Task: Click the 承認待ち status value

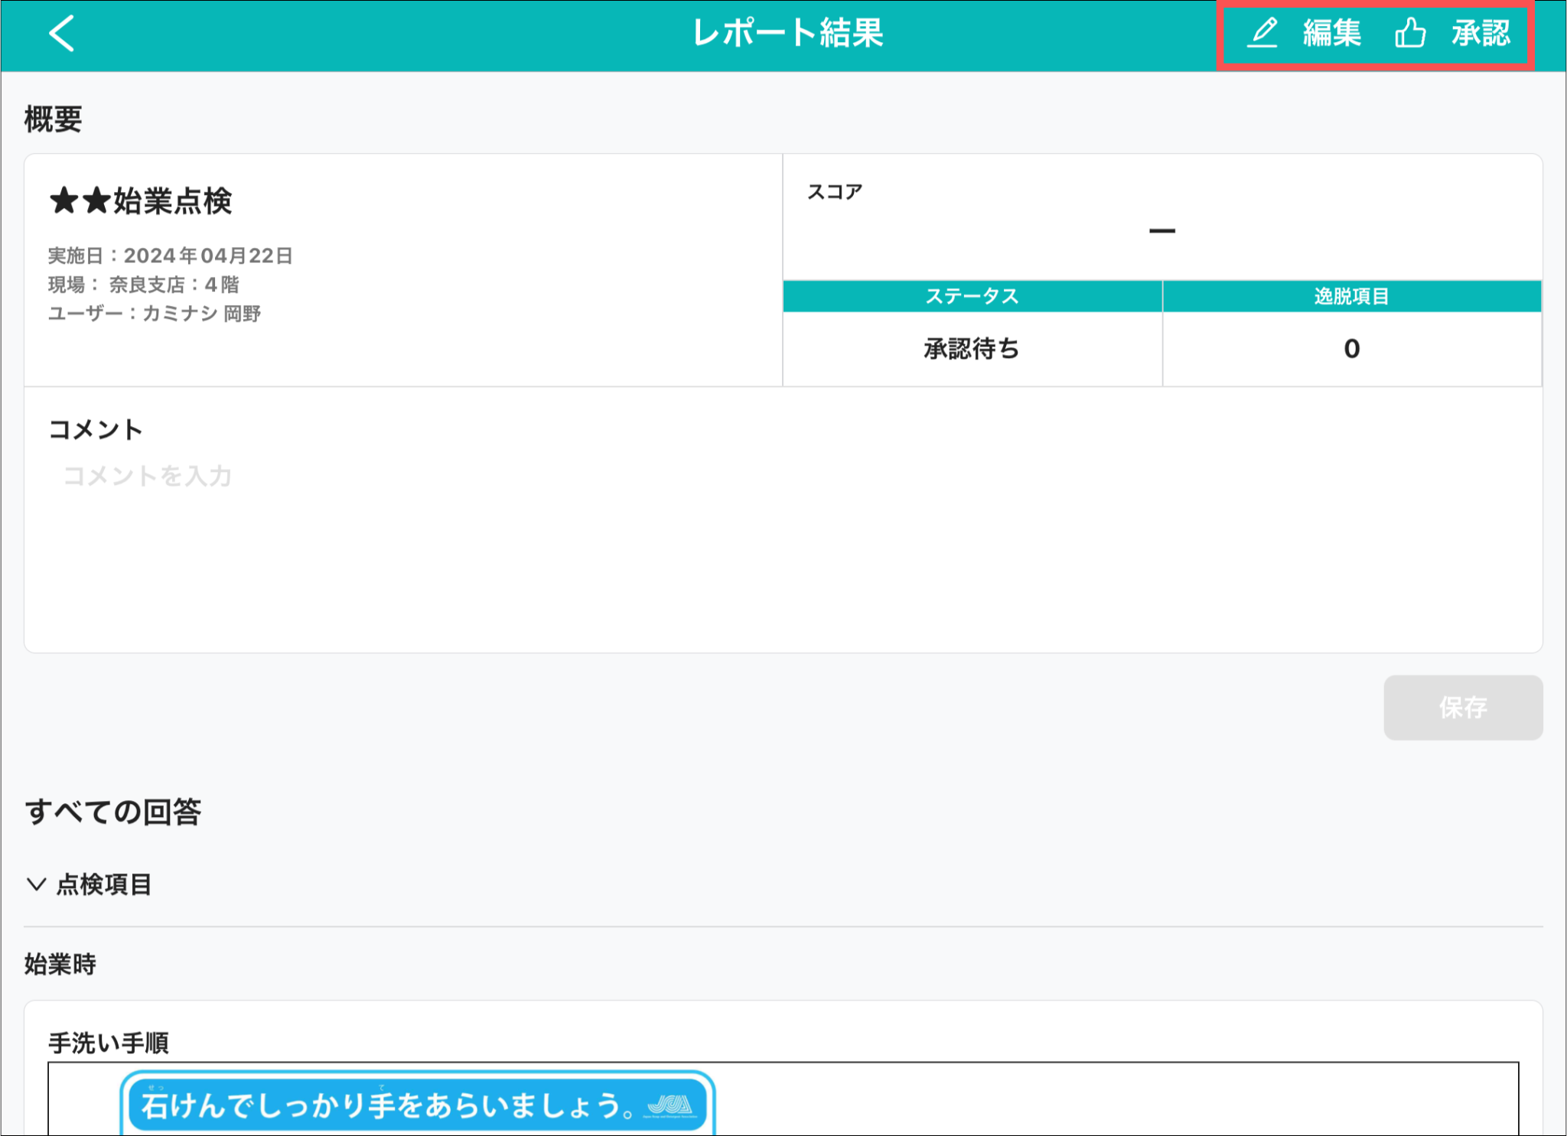Action: (x=972, y=349)
